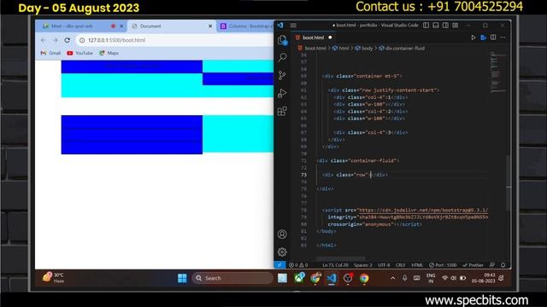
Task: Open the Search view in VS Code
Action: 282,57
